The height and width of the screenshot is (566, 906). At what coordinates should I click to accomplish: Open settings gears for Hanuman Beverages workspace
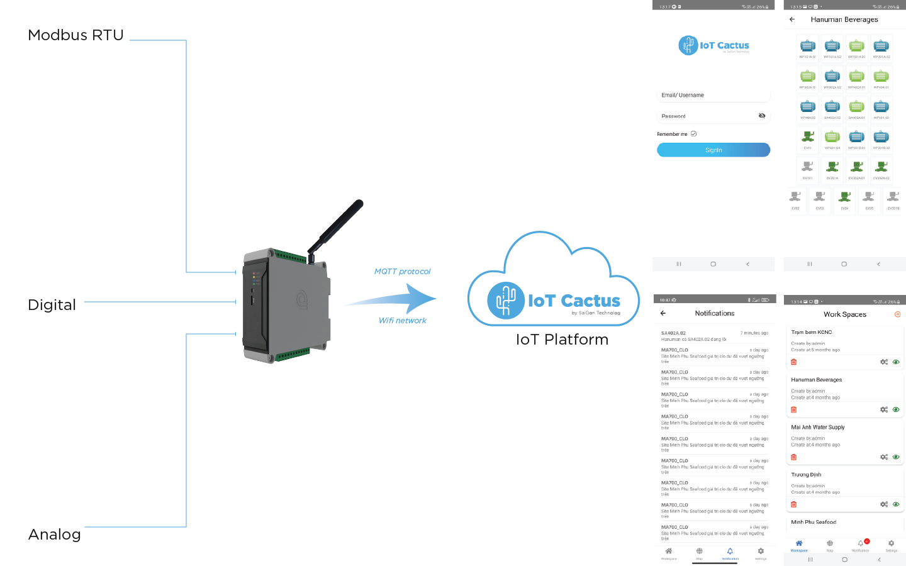click(884, 409)
